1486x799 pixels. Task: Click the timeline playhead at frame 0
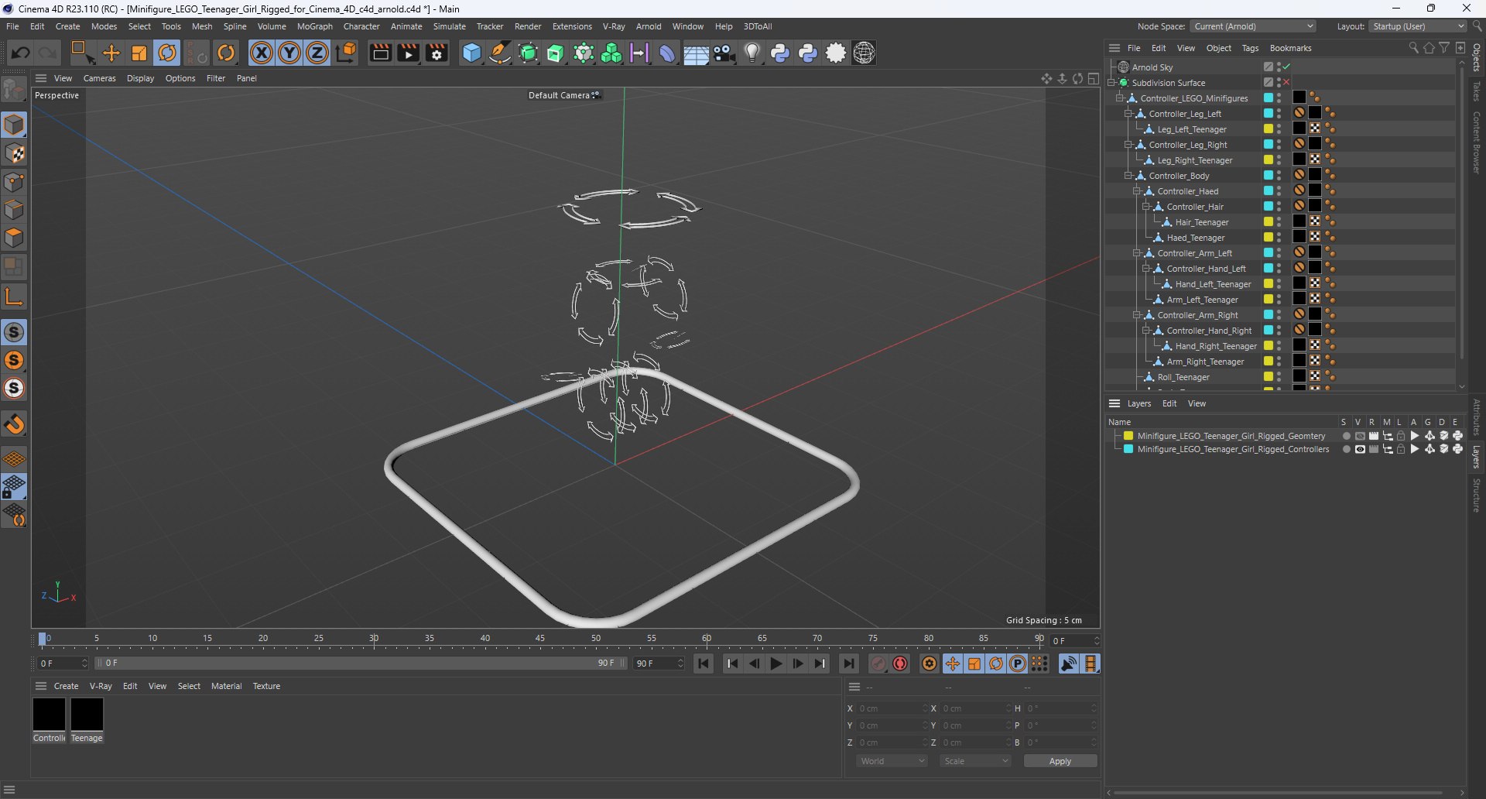(x=43, y=640)
